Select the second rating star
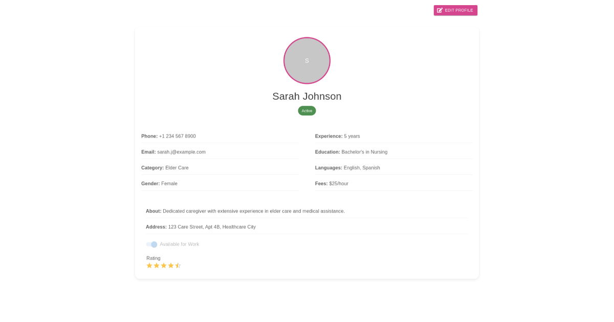This screenshot has height=322, width=614. [157, 266]
